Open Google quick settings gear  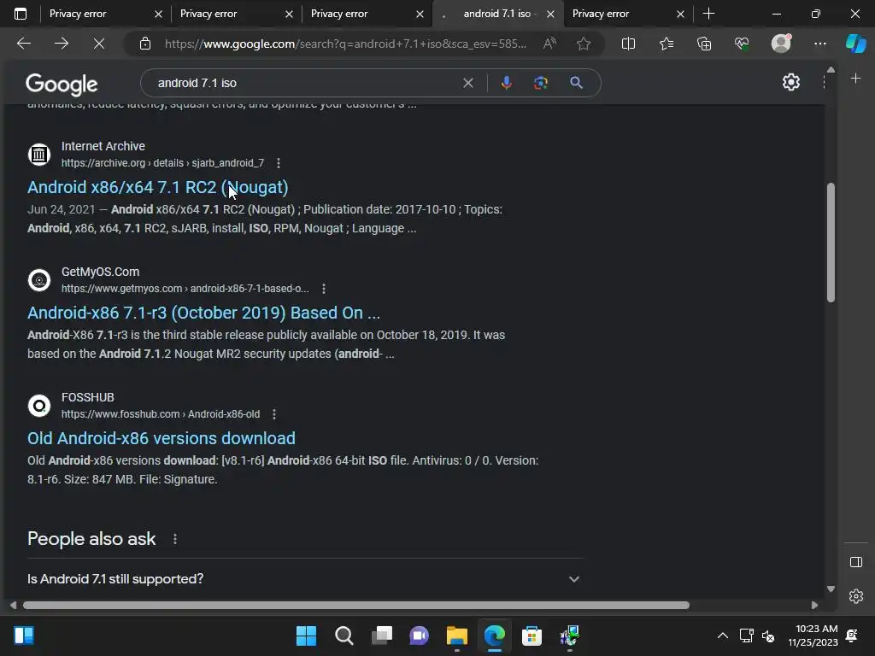(791, 83)
